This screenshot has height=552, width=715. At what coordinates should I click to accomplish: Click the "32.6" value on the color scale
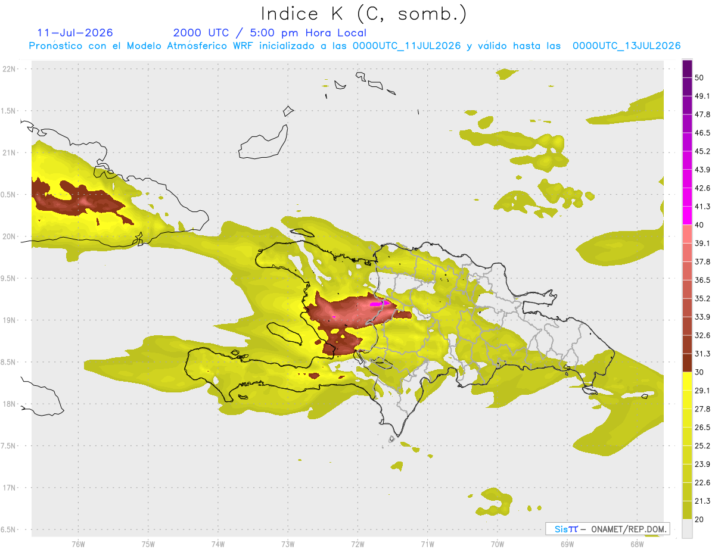[x=703, y=335]
